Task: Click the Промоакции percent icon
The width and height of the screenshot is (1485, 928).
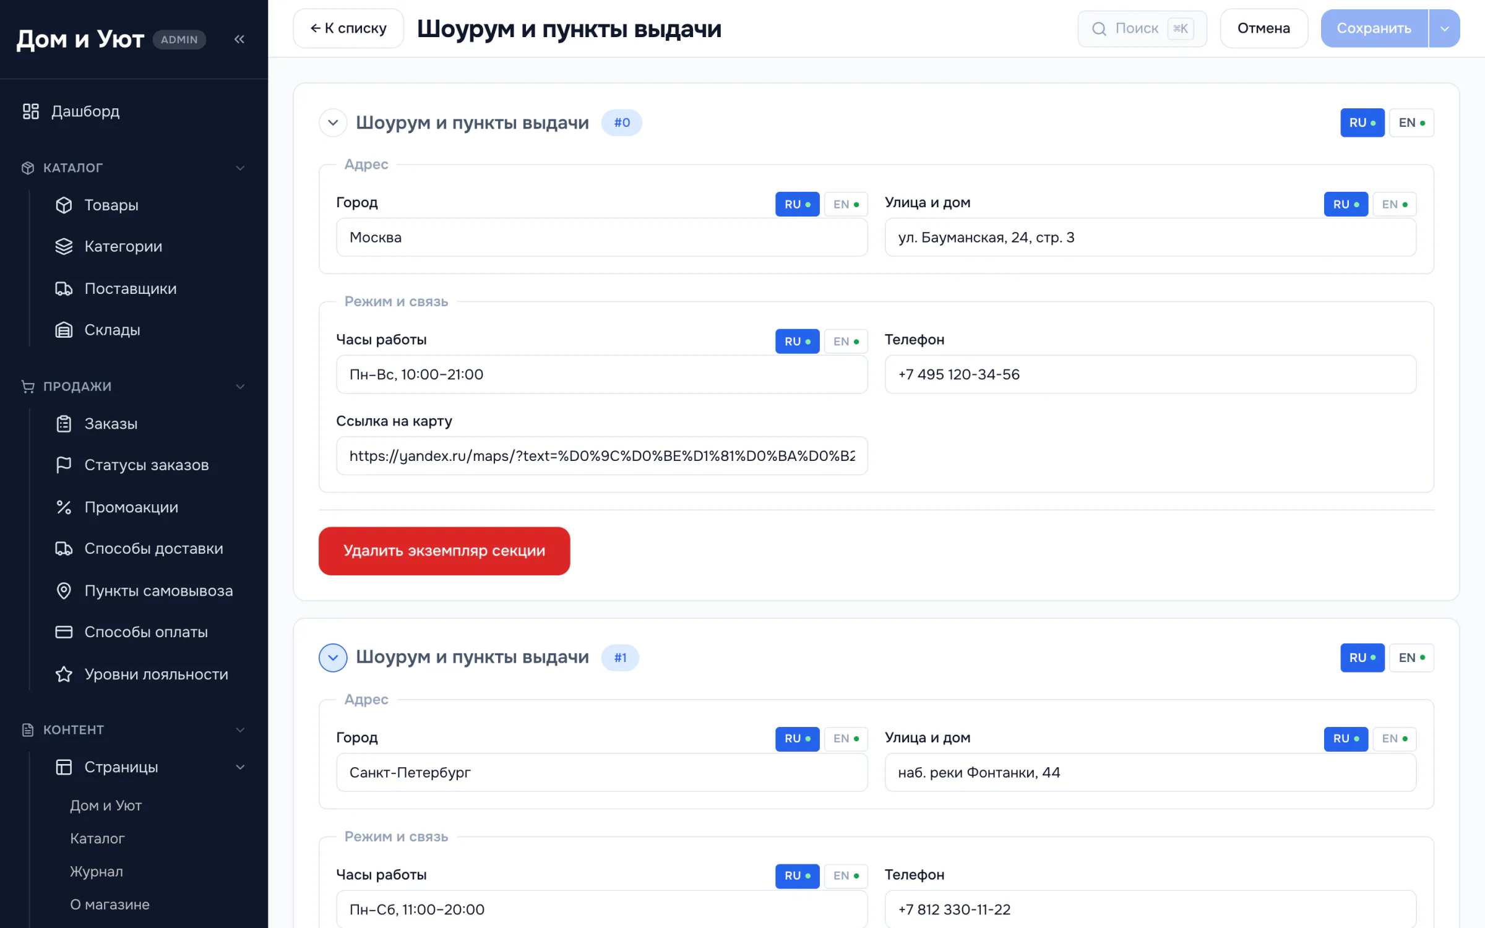Action: tap(64, 507)
